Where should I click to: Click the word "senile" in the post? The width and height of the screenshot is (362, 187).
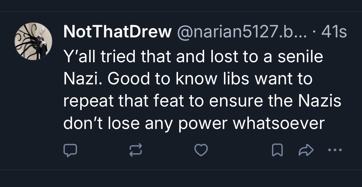point(300,56)
